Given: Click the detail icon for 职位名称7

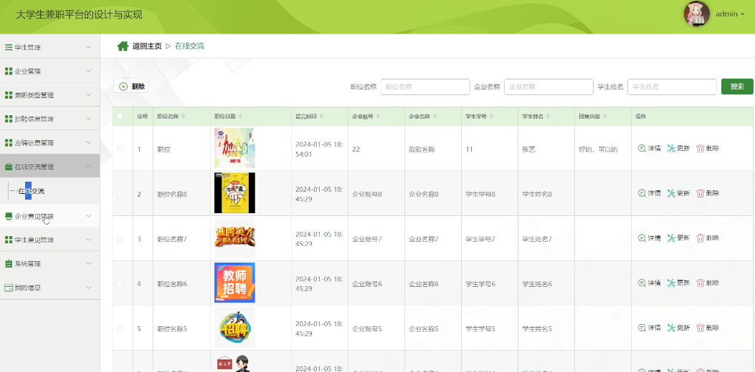Looking at the screenshot, I should [x=642, y=238].
